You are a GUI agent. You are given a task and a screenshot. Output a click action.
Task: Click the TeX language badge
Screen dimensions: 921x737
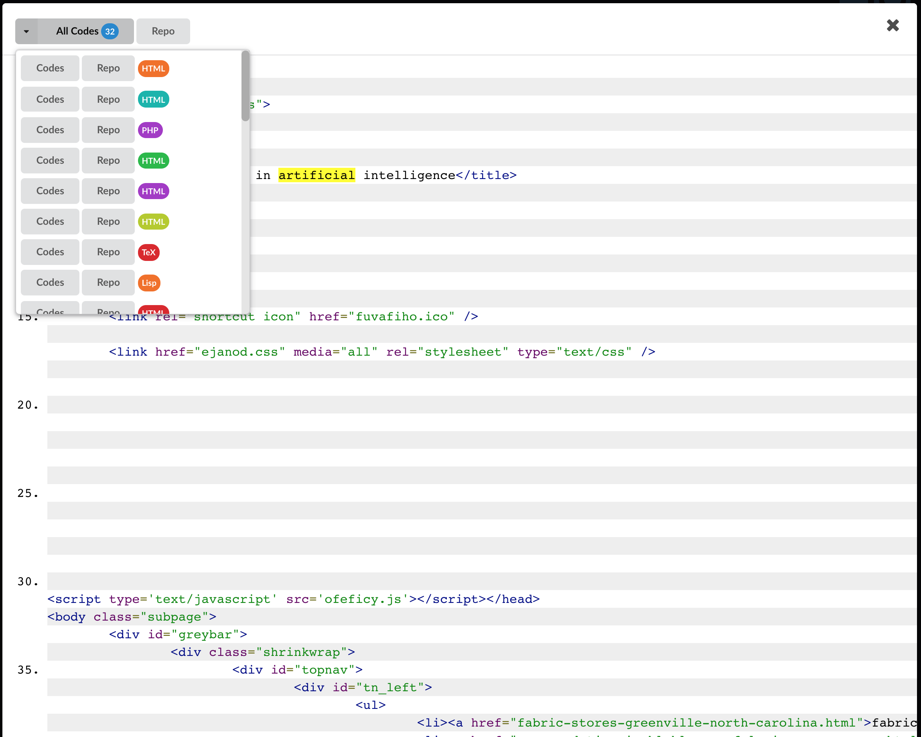pyautogui.click(x=149, y=252)
